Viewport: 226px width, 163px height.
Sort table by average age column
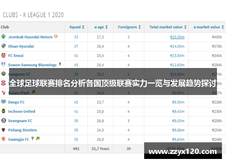coord(101,27)
